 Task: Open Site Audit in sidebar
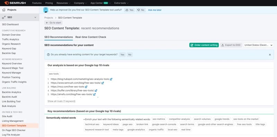click(x=7, y=116)
